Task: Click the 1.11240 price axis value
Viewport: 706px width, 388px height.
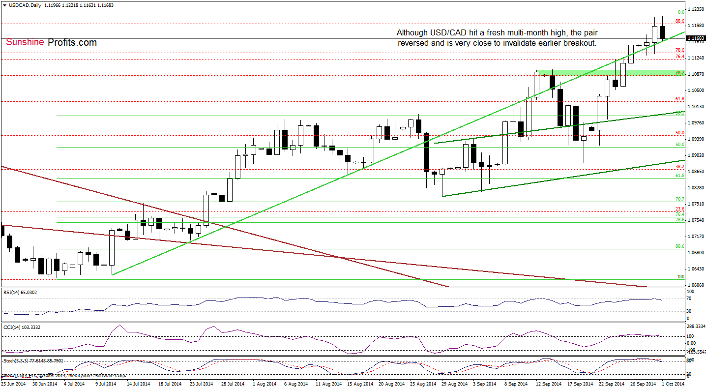Action: 696,58
